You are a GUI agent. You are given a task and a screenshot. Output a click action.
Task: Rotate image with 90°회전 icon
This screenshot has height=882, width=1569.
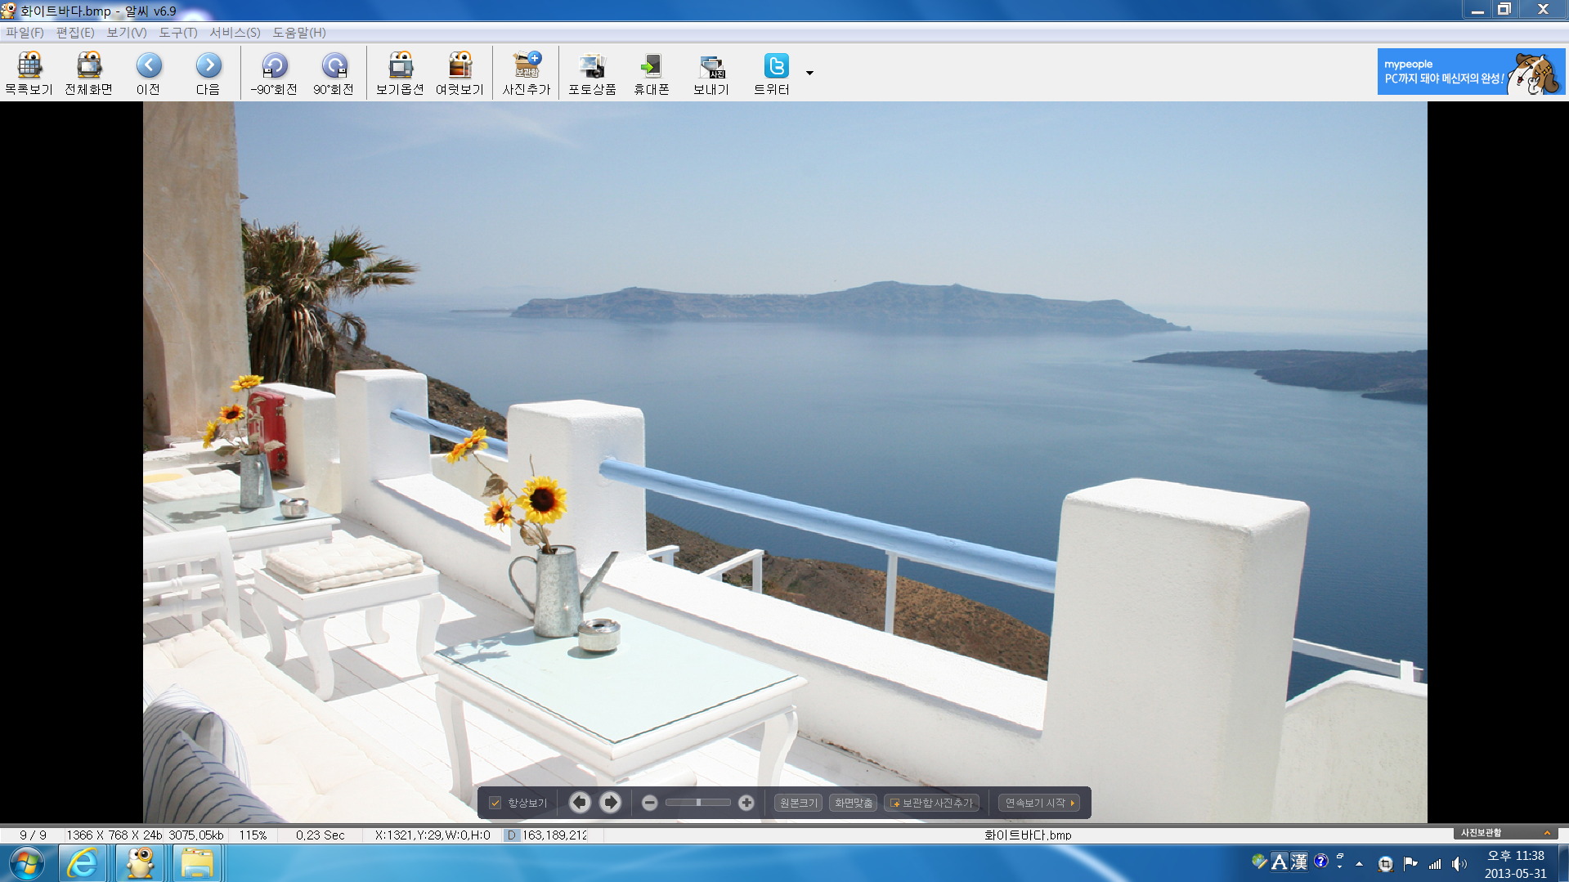pyautogui.click(x=334, y=73)
